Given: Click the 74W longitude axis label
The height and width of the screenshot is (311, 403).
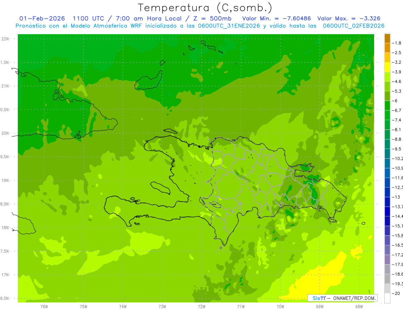Looking at the screenshot, I should click(x=123, y=307).
